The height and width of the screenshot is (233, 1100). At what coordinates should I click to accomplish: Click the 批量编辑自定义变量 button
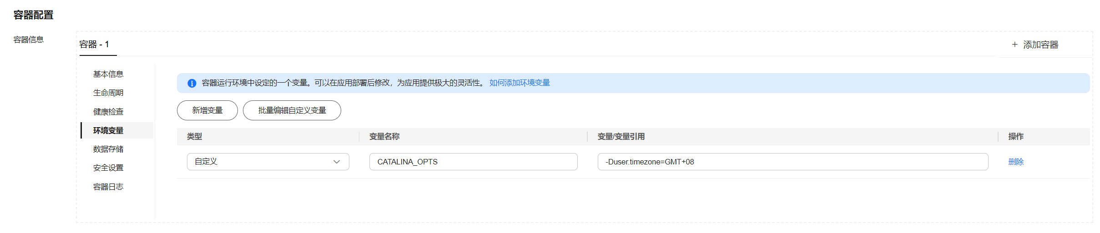click(292, 110)
